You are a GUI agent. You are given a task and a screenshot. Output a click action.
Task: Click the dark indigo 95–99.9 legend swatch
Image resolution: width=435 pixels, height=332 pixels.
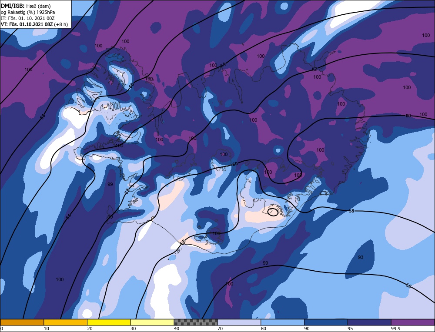369,322
